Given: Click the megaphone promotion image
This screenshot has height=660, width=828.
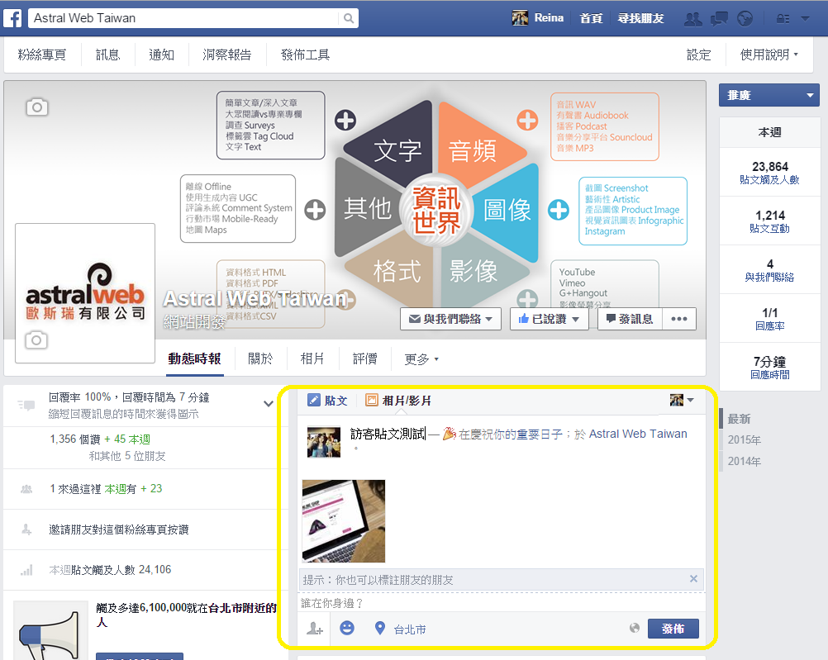Looking at the screenshot, I should [x=51, y=631].
